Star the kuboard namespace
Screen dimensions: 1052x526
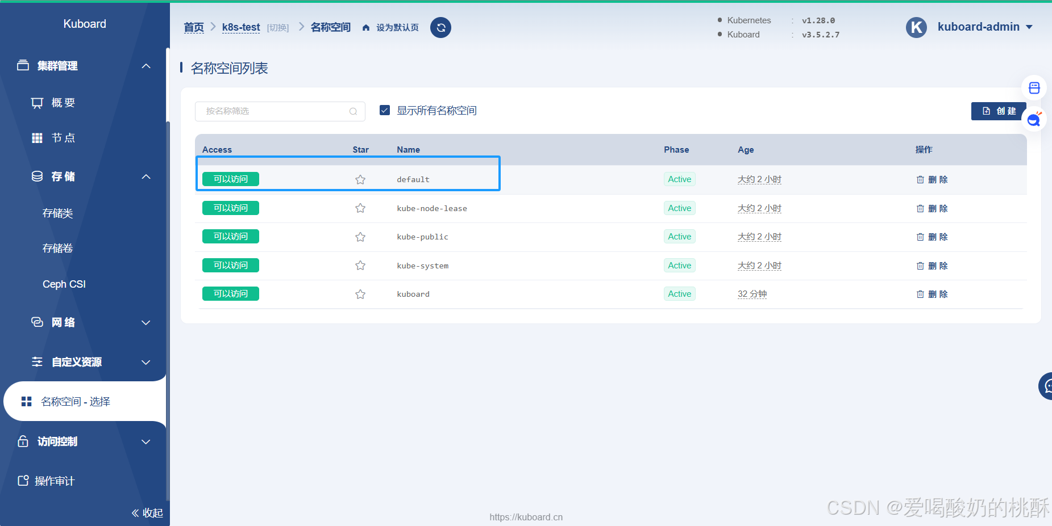tap(360, 294)
